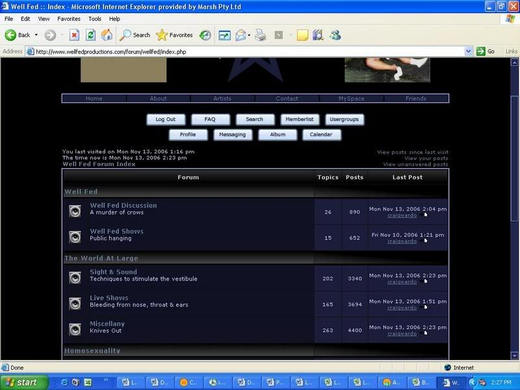520x390 pixels.
Task: Click View posts since last visit
Action: [x=413, y=152]
